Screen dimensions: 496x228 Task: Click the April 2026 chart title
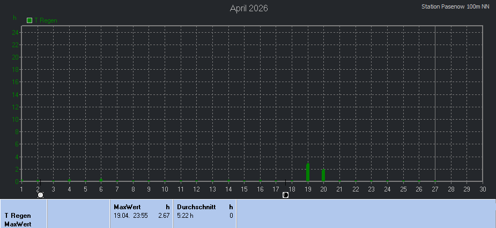click(249, 8)
